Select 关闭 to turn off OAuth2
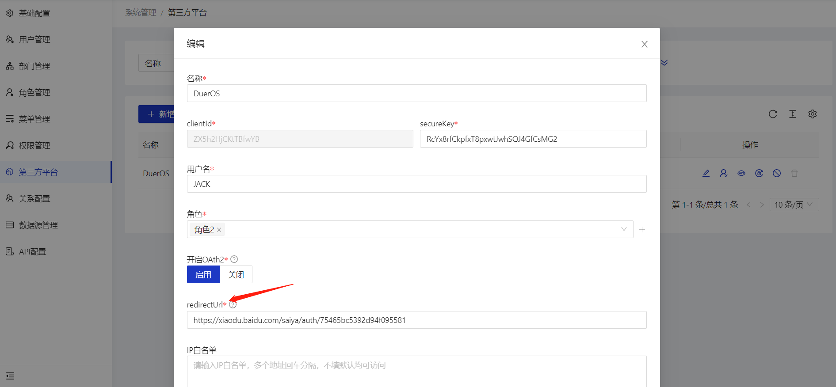Image resolution: width=836 pixels, height=387 pixels. tap(236, 274)
